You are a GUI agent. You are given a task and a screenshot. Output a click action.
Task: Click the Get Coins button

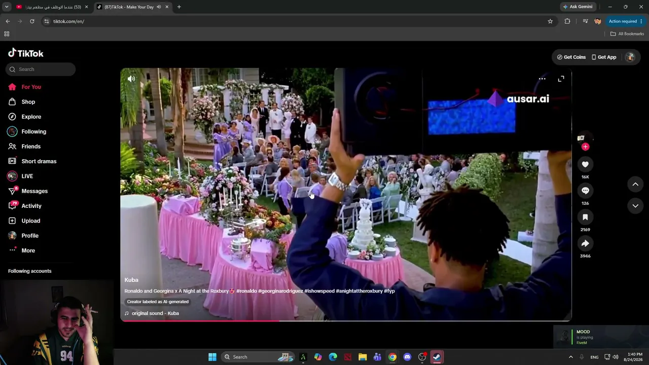coord(571,57)
